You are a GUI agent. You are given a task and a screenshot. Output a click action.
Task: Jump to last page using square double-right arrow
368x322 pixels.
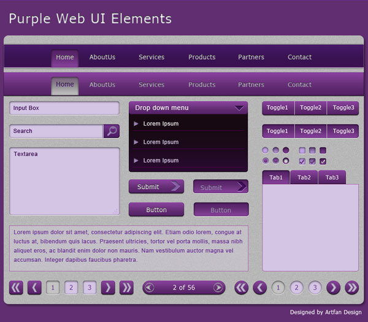point(126,288)
